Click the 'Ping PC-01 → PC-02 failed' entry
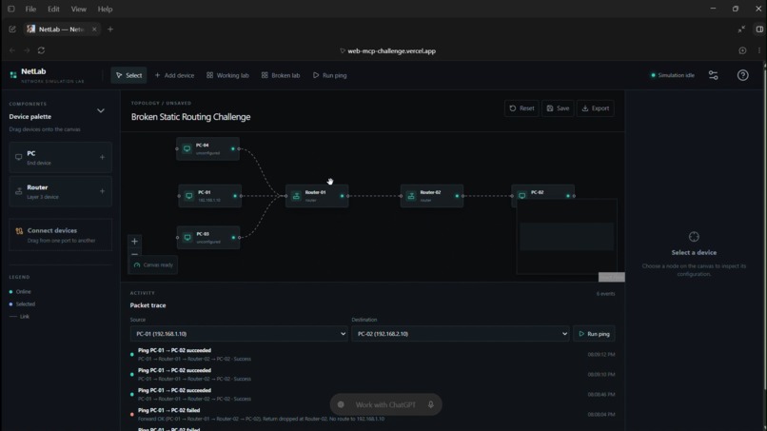This screenshot has height=431, width=767. tap(372, 415)
